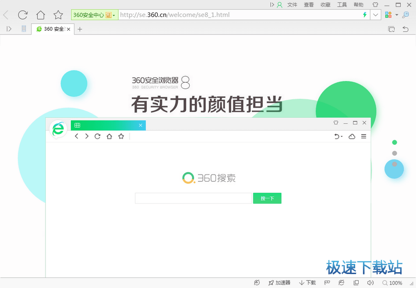The width and height of the screenshot is (416, 288).
Task: Click forward arrow in demo browser
Action: [x=87, y=136]
